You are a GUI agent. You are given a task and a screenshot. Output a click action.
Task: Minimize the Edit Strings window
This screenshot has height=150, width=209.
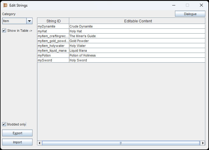pyautogui.click(x=173, y=5)
